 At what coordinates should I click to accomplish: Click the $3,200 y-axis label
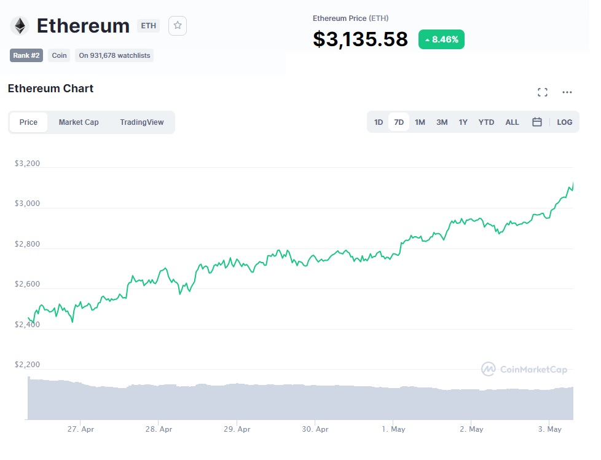tap(27, 164)
